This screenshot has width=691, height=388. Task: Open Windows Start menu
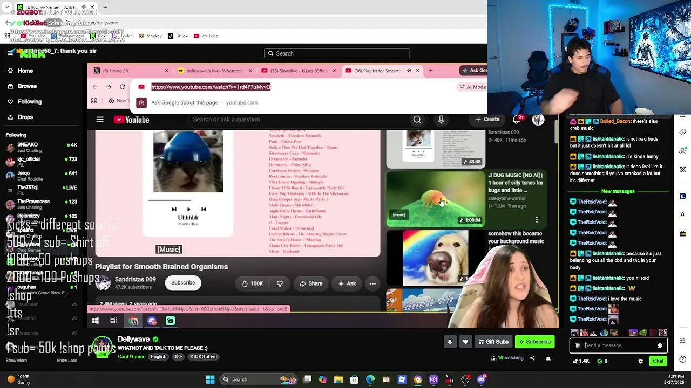tap(210, 379)
